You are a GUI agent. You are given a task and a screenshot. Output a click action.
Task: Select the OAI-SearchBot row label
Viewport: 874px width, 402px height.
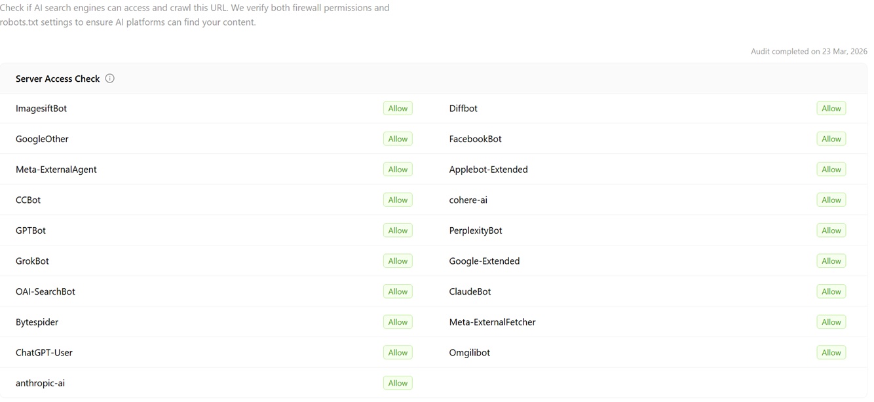[45, 291]
